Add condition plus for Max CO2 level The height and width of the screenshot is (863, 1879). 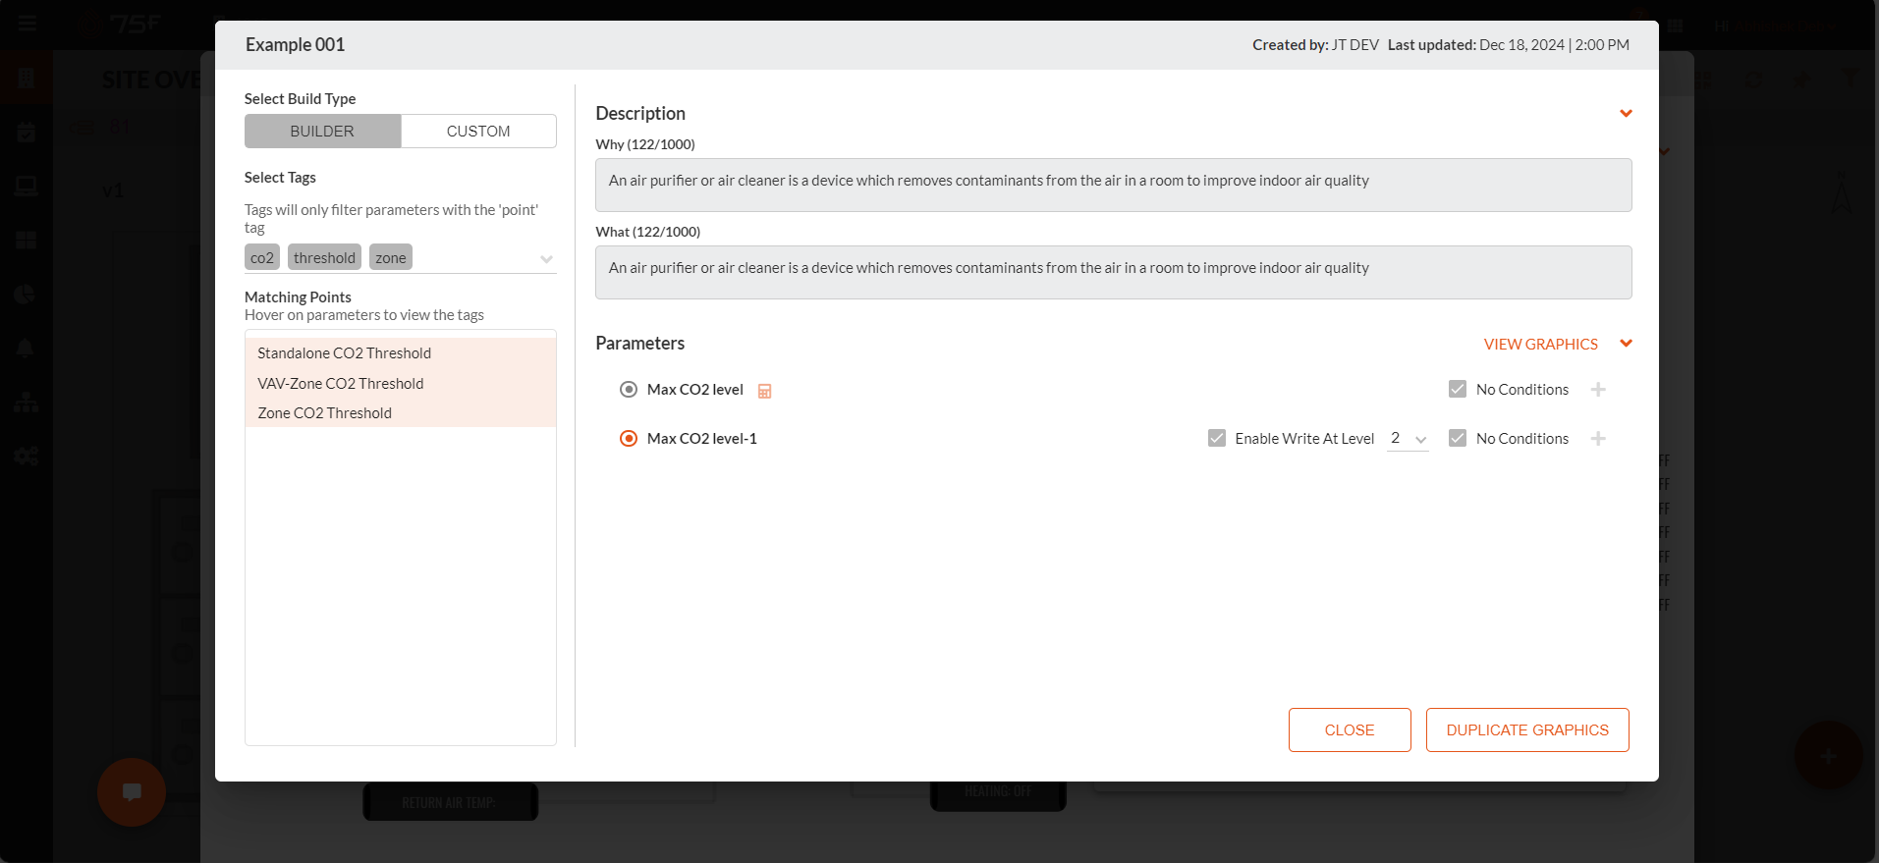pyautogui.click(x=1598, y=390)
